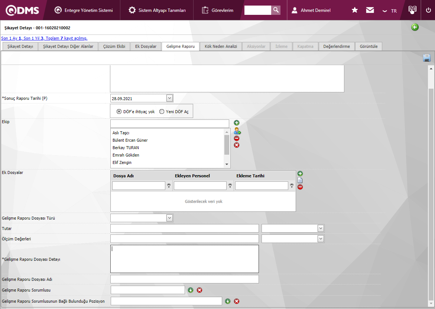Viewport: 435px width, 309px height.
Task: Click the Gelişme Raporu Dosyası Adı field
Action: [x=185, y=279]
